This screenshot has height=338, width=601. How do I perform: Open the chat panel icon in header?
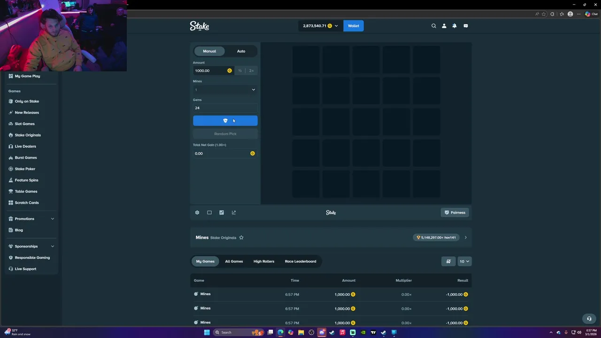466,26
